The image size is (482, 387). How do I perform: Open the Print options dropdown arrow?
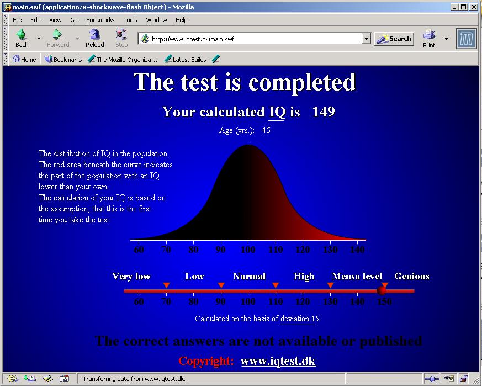446,39
